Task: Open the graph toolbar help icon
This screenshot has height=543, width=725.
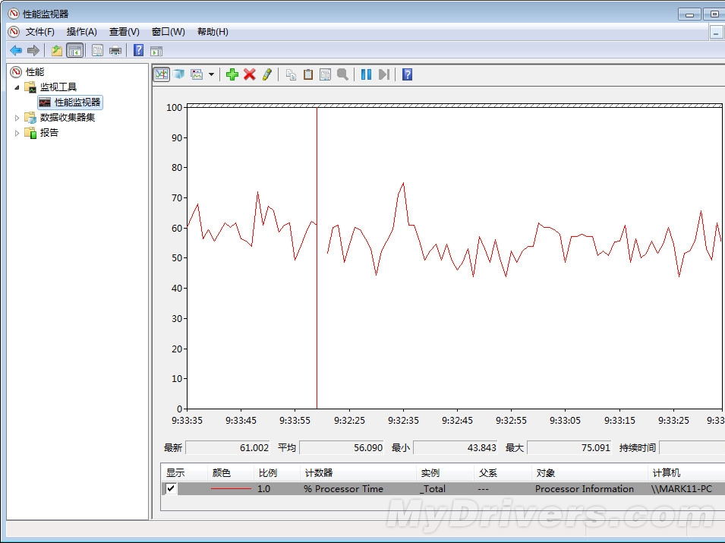Action: point(407,74)
